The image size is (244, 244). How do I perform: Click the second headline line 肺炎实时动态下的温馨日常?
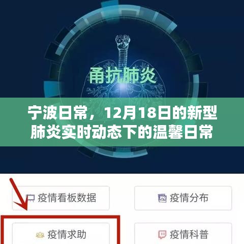pyautogui.click(x=121, y=133)
